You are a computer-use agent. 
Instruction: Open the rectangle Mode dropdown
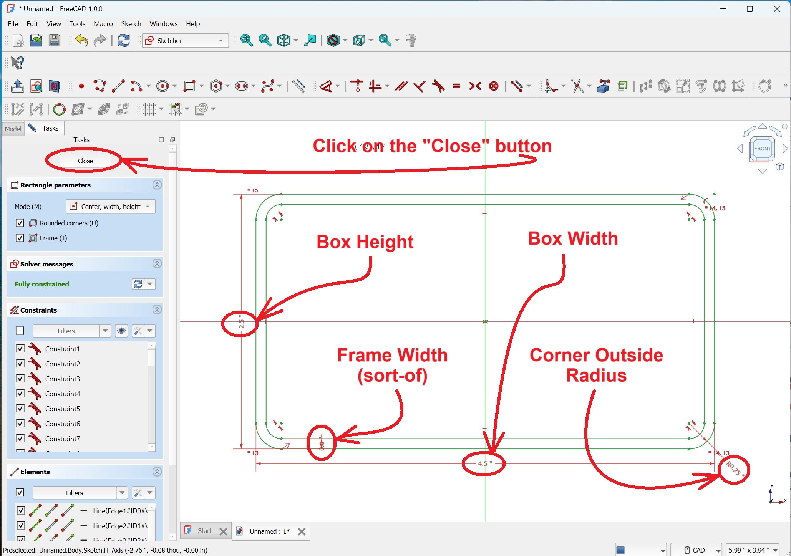tap(111, 207)
